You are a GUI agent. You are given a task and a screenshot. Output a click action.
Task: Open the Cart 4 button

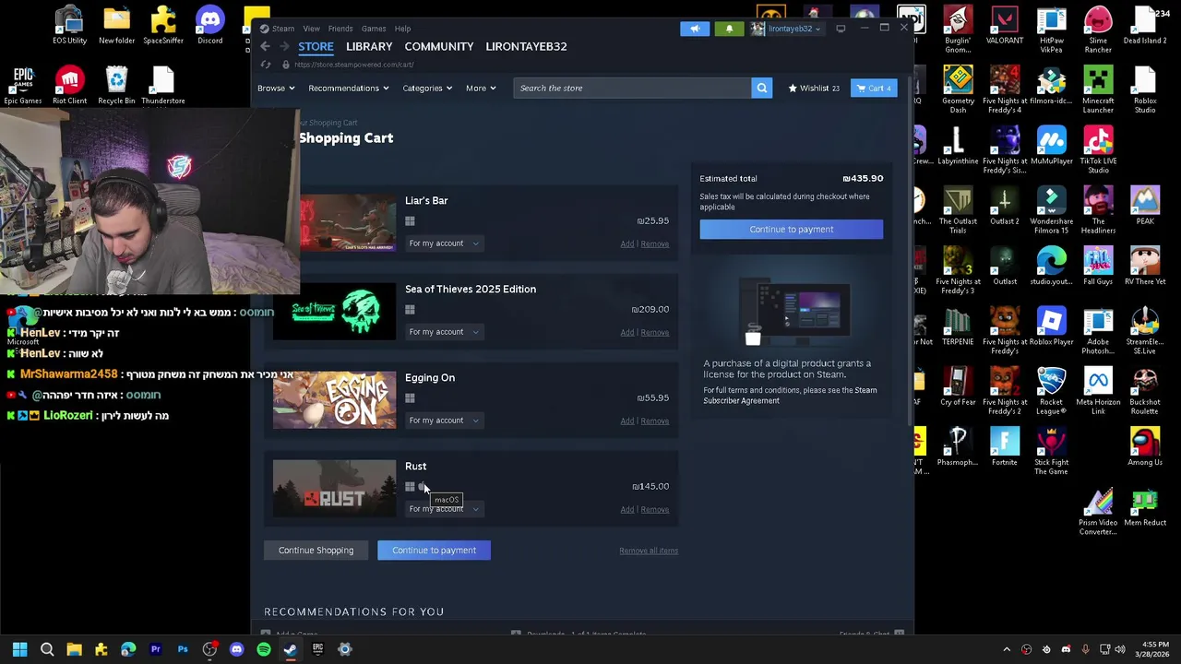click(873, 88)
